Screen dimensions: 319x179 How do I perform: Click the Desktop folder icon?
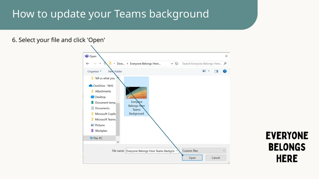pos(92,97)
